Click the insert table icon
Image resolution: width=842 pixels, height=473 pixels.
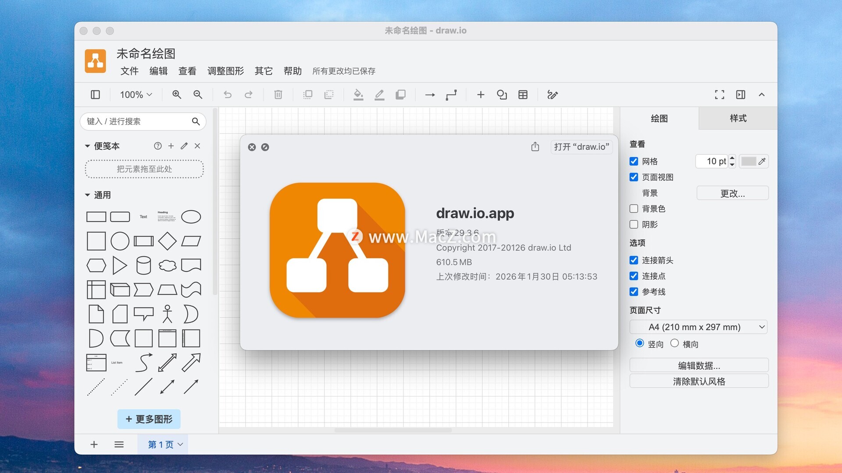[x=523, y=95]
